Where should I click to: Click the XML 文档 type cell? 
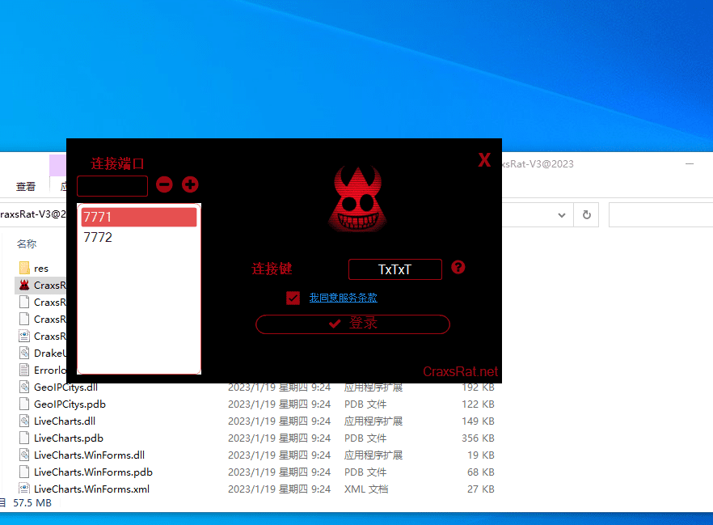coord(366,489)
